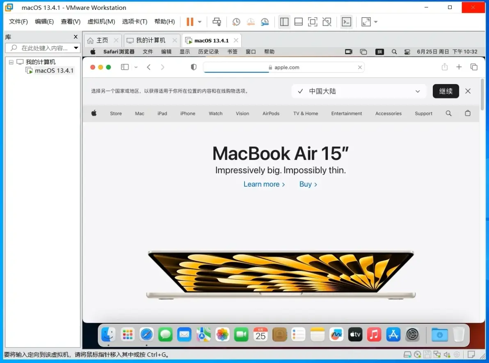Image resolution: width=489 pixels, height=363 pixels.
Task: Open Messages from the Dock
Action: [165, 335]
